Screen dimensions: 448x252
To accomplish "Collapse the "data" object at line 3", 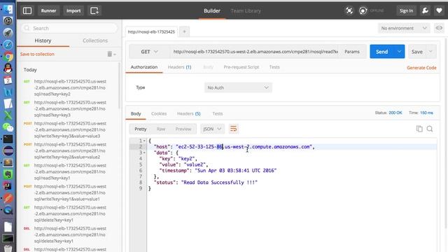I will pos(144,153).
